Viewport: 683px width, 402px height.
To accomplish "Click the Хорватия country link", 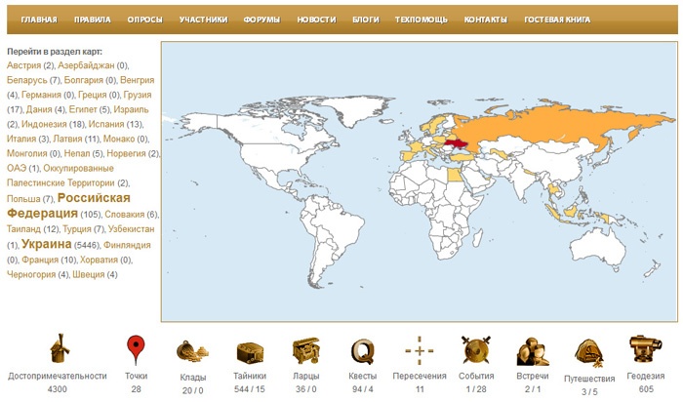I will pos(99,260).
